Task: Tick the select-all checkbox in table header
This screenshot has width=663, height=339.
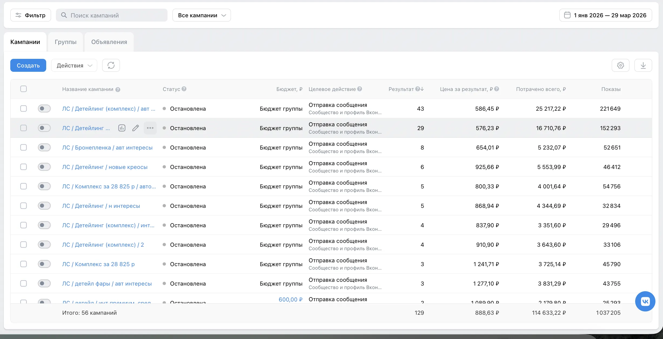Action: [x=24, y=89]
